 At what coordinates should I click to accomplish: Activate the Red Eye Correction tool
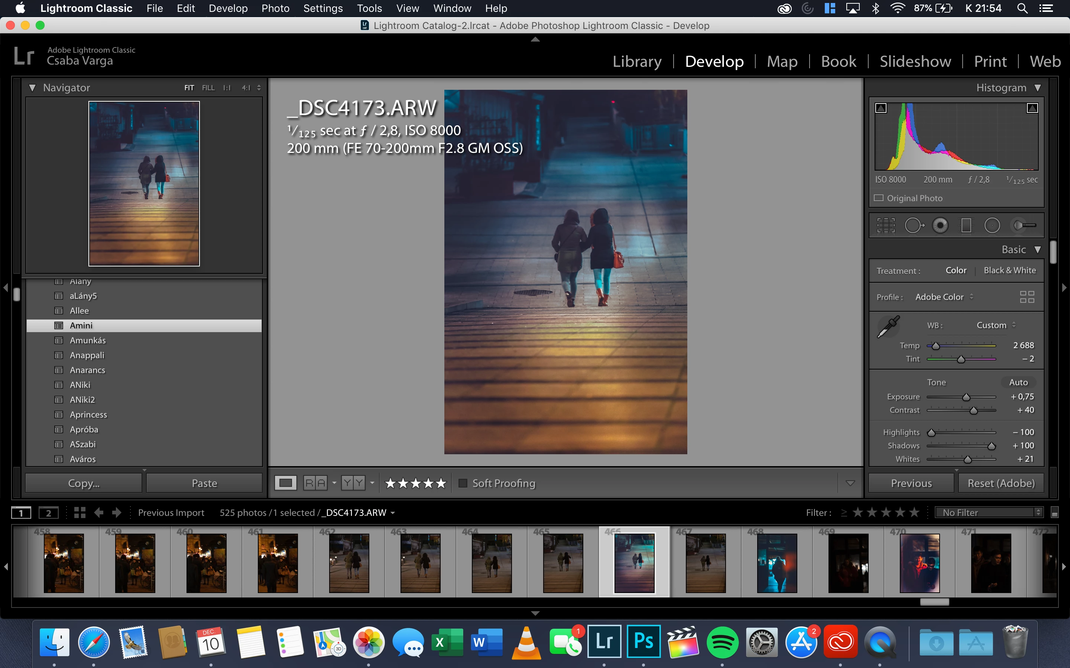click(940, 225)
